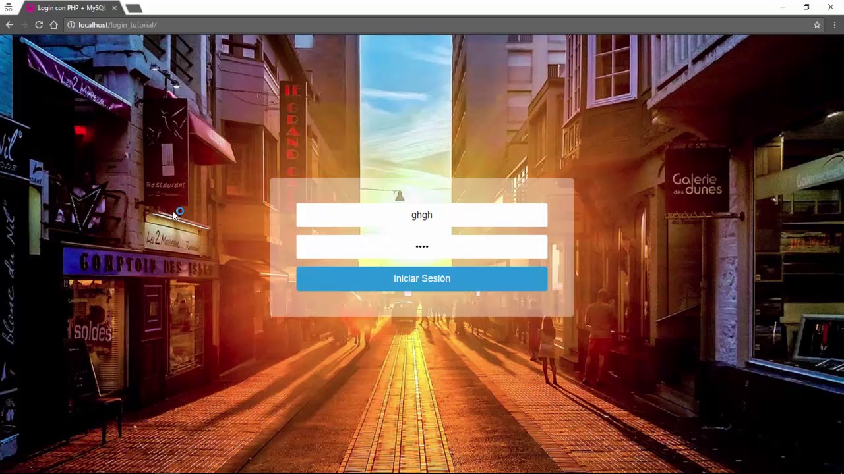Open a new tab with the new-tab button
Screen dimensions: 844x474
[x=134, y=8]
